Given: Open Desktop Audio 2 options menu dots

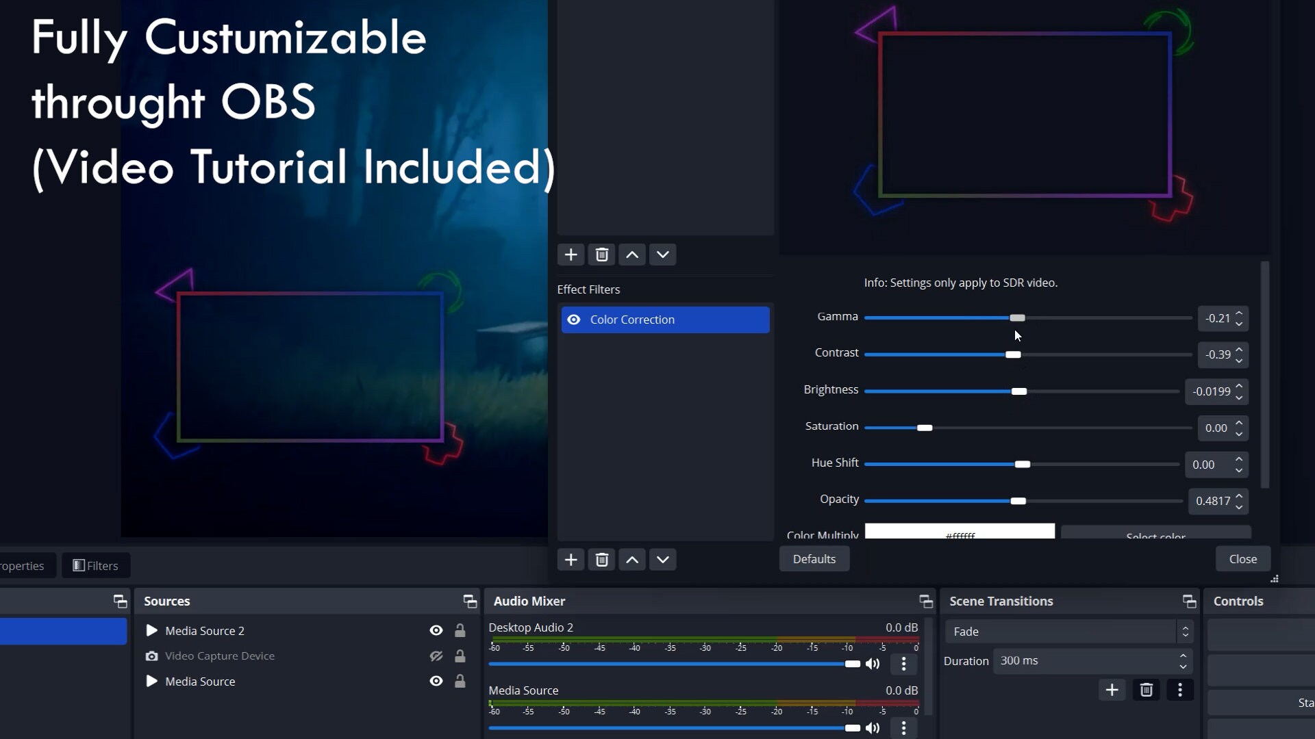Looking at the screenshot, I should [903, 664].
